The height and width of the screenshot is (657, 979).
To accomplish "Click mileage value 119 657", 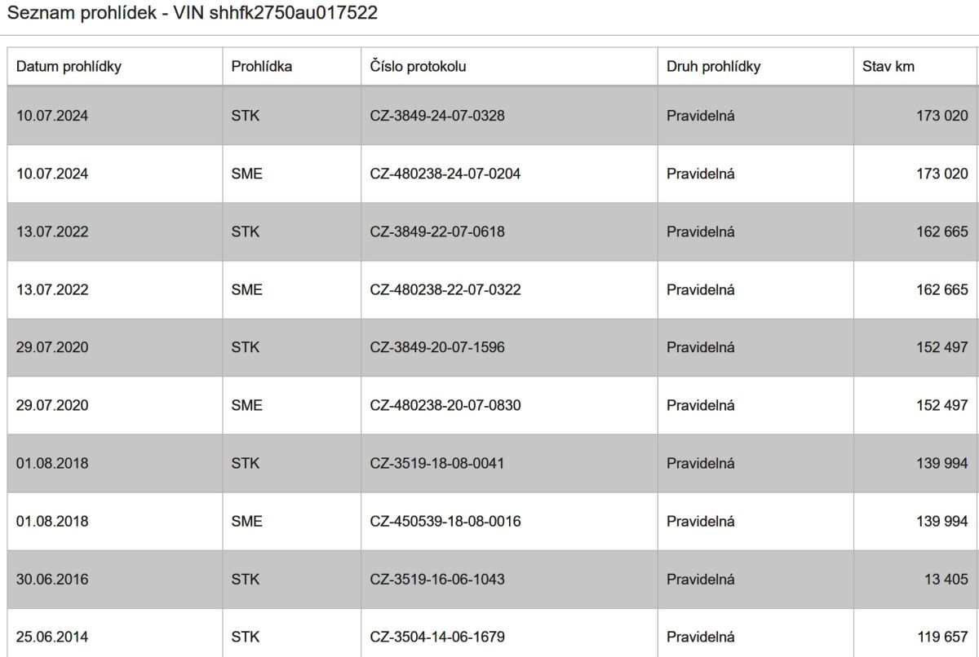I will coord(942,637).
